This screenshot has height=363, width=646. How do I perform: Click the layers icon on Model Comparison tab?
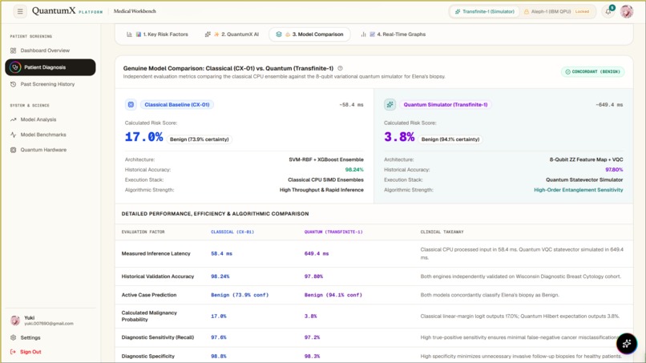point(278,34)
